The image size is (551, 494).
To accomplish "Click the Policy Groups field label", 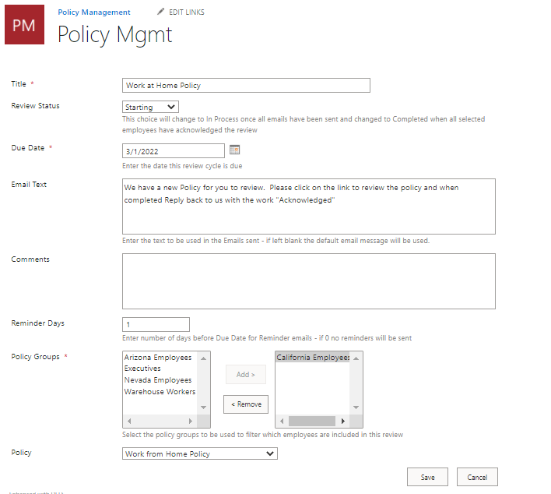I will pyautogui.click(x=36, y=357).
